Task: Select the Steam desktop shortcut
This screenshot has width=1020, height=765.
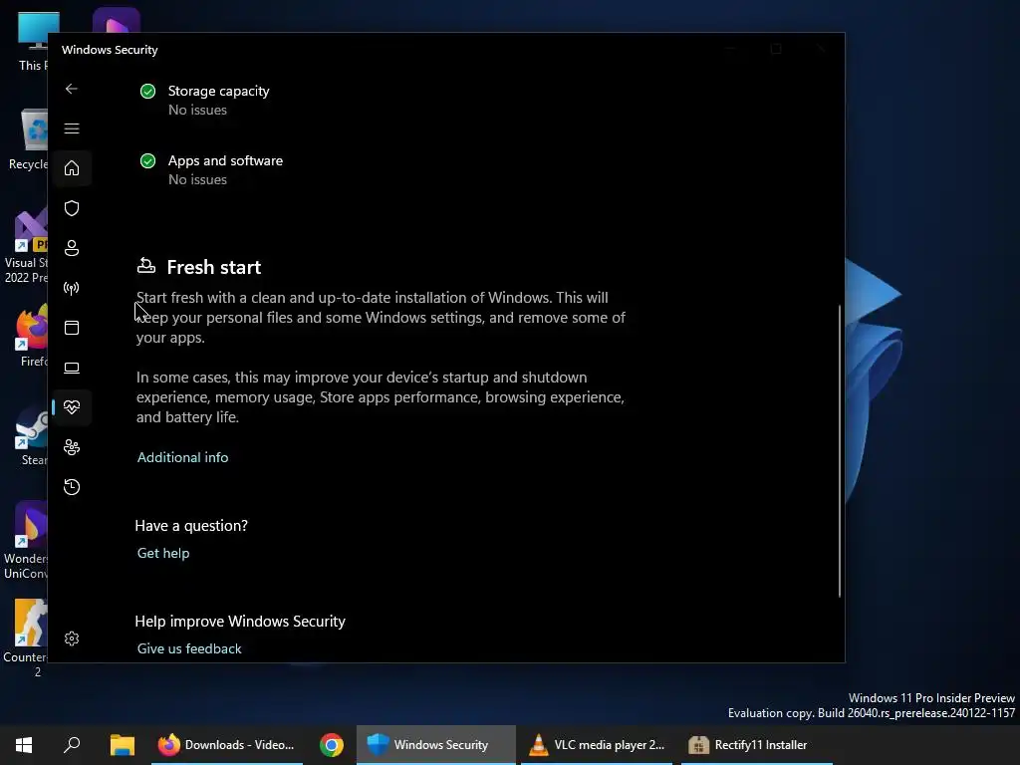Action: point(33,436)
